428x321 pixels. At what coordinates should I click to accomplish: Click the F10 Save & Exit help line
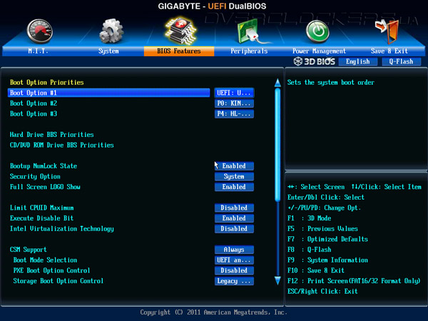click(x=316, y=270)
